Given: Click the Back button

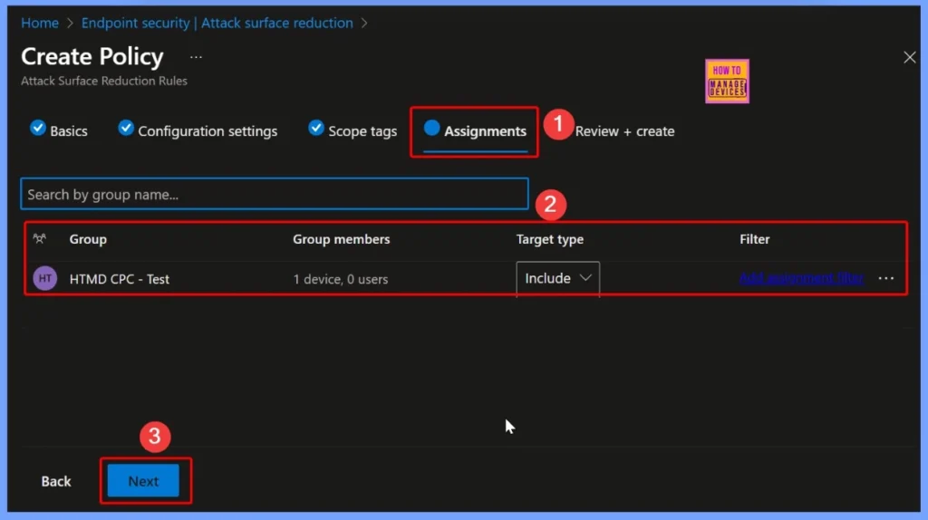Looking at the screenshot, I should (x=56, y=481).
